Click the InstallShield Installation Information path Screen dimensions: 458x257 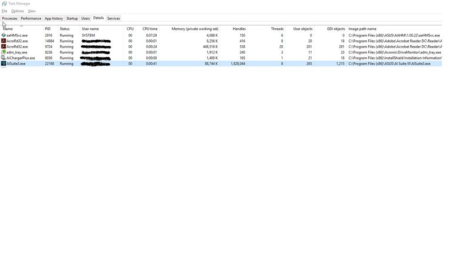tap(395, 58)
